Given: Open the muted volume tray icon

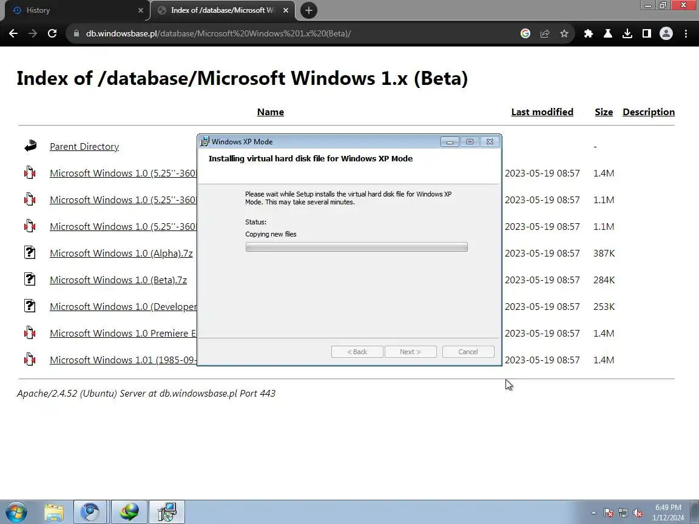Looking at the screenshot, I should (x=638, y=513).
